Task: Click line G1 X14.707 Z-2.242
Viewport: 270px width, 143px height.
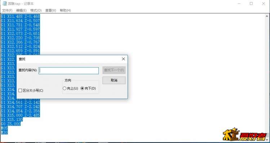Action: pos(20,107)
